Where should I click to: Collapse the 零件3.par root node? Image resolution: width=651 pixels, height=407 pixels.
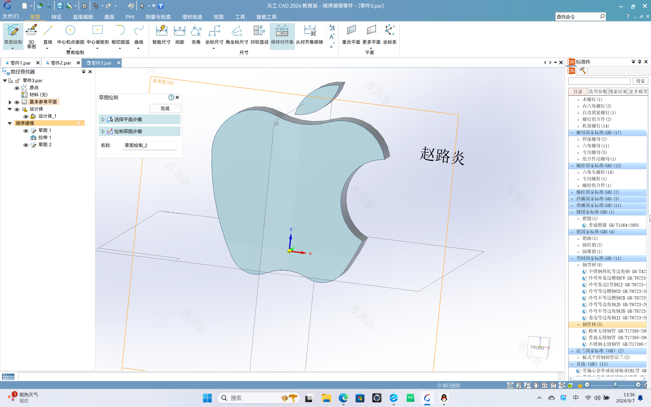click(5, 80)
